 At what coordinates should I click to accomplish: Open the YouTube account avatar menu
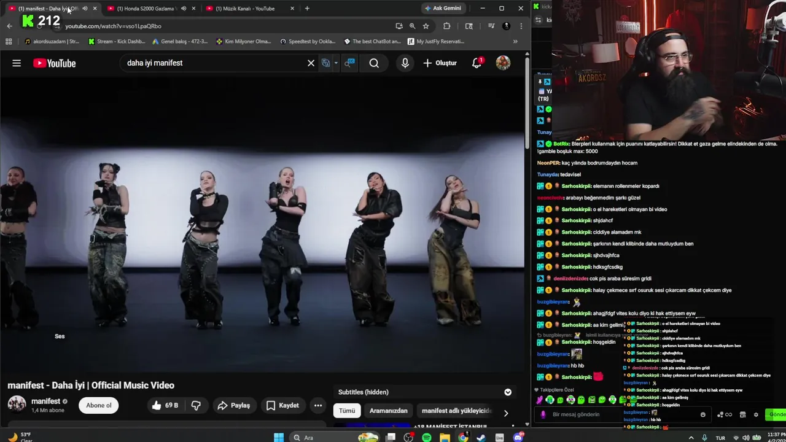[x=503, y=63]
